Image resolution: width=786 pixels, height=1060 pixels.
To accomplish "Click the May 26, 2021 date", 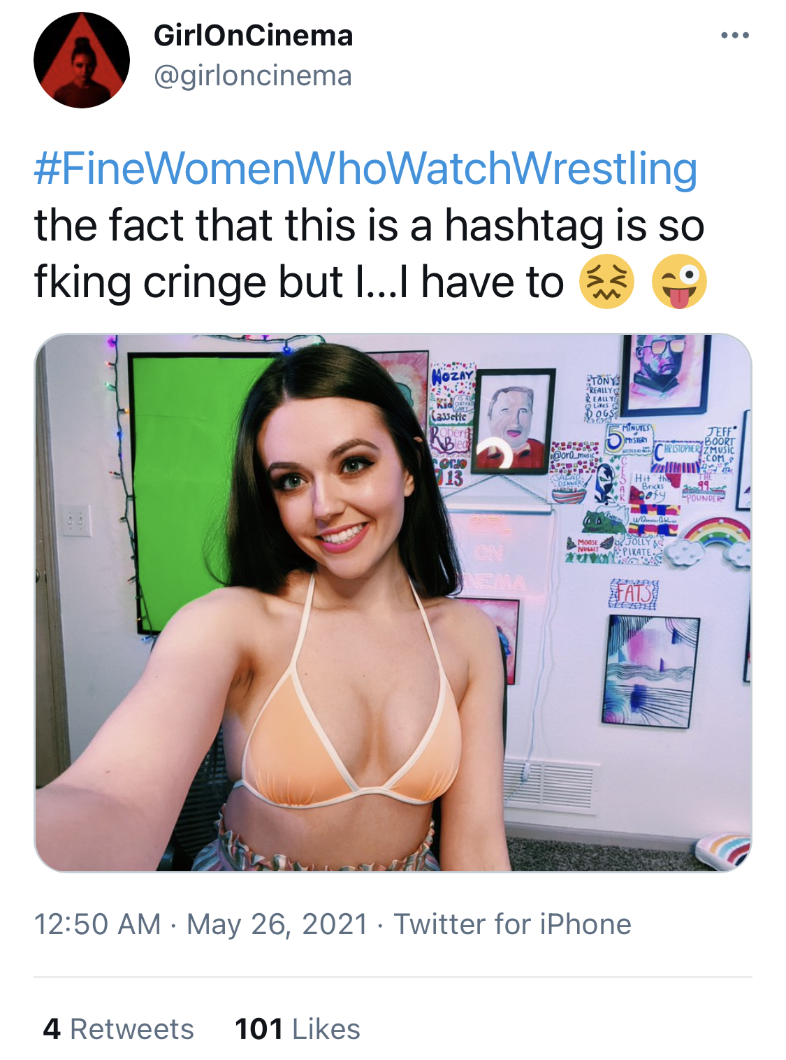I will tap(277, 924).
